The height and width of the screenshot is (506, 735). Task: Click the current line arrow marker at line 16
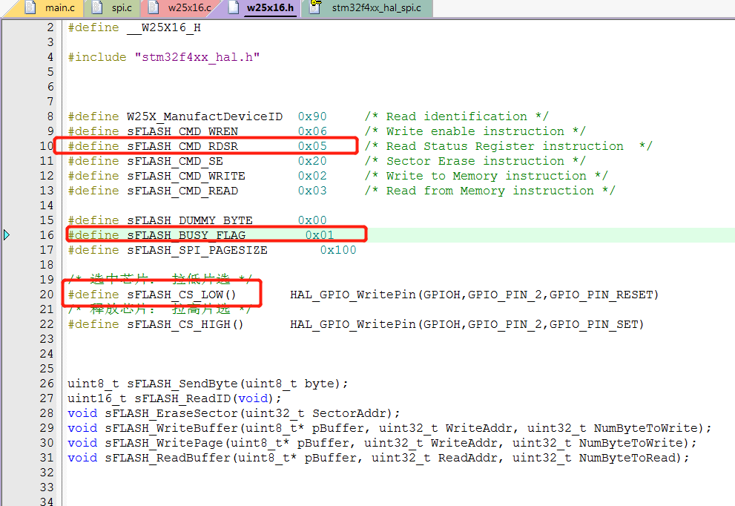6,234
